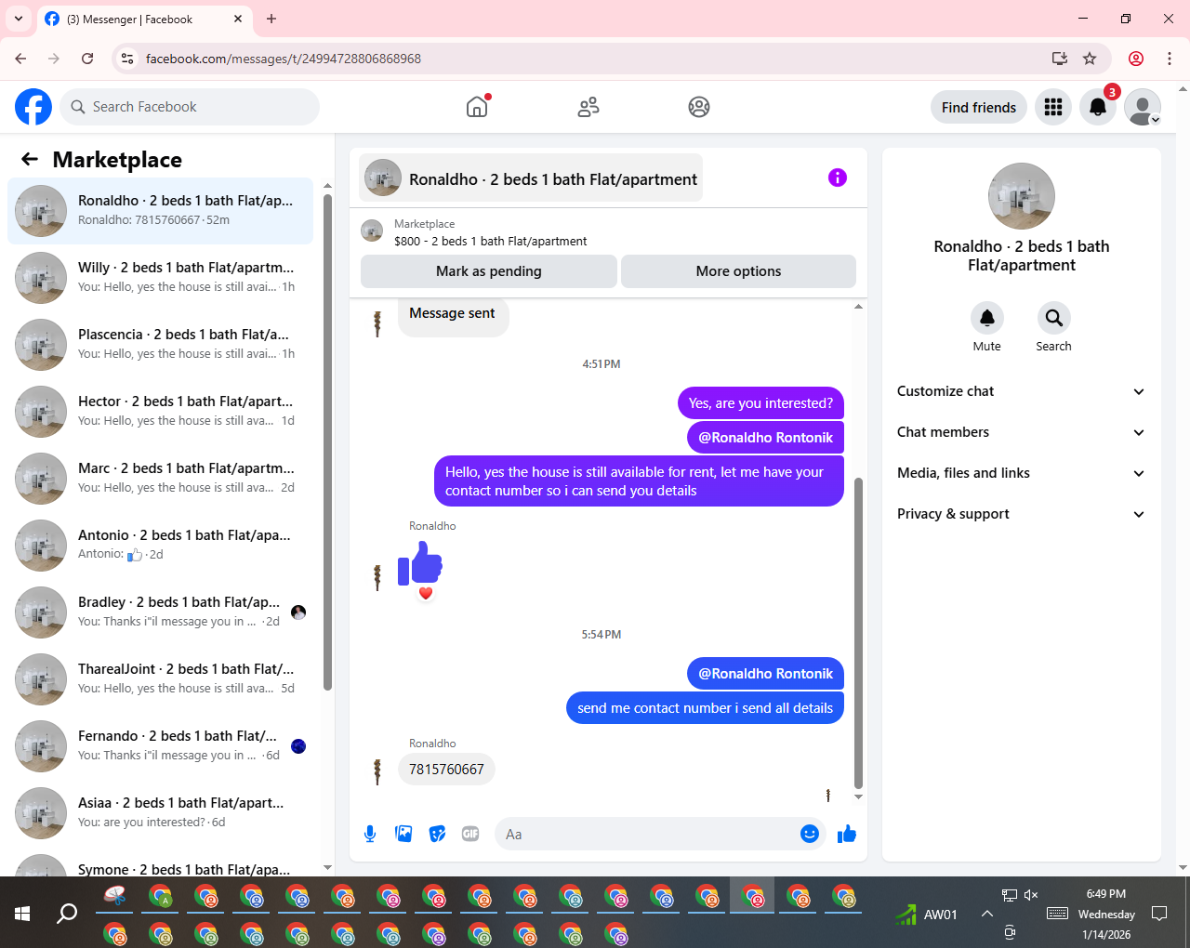
Task: Search in the conversation
Action: pos(1054,318)
